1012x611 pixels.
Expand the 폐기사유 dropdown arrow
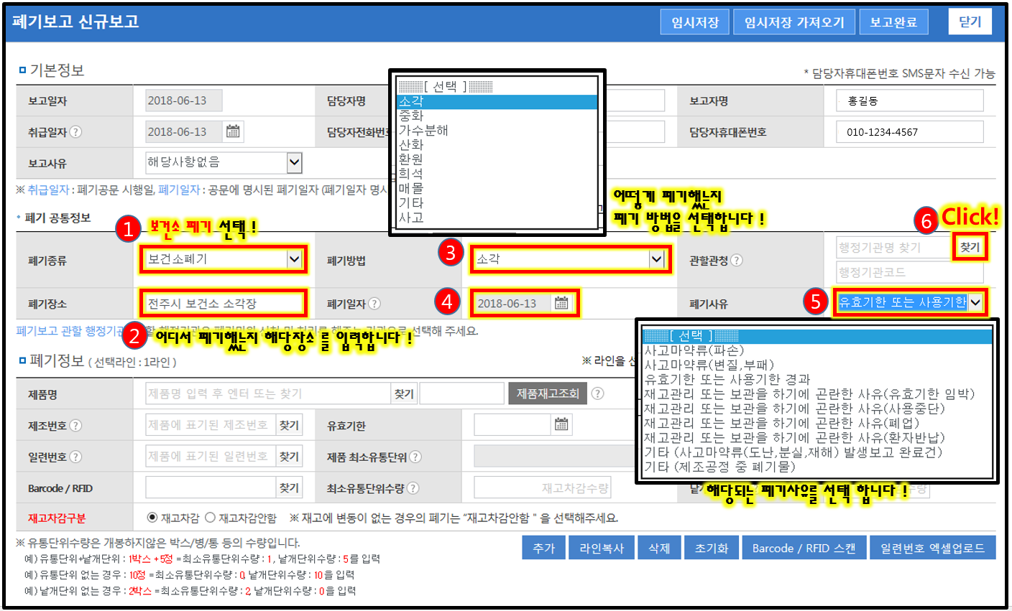pos(975,303)
